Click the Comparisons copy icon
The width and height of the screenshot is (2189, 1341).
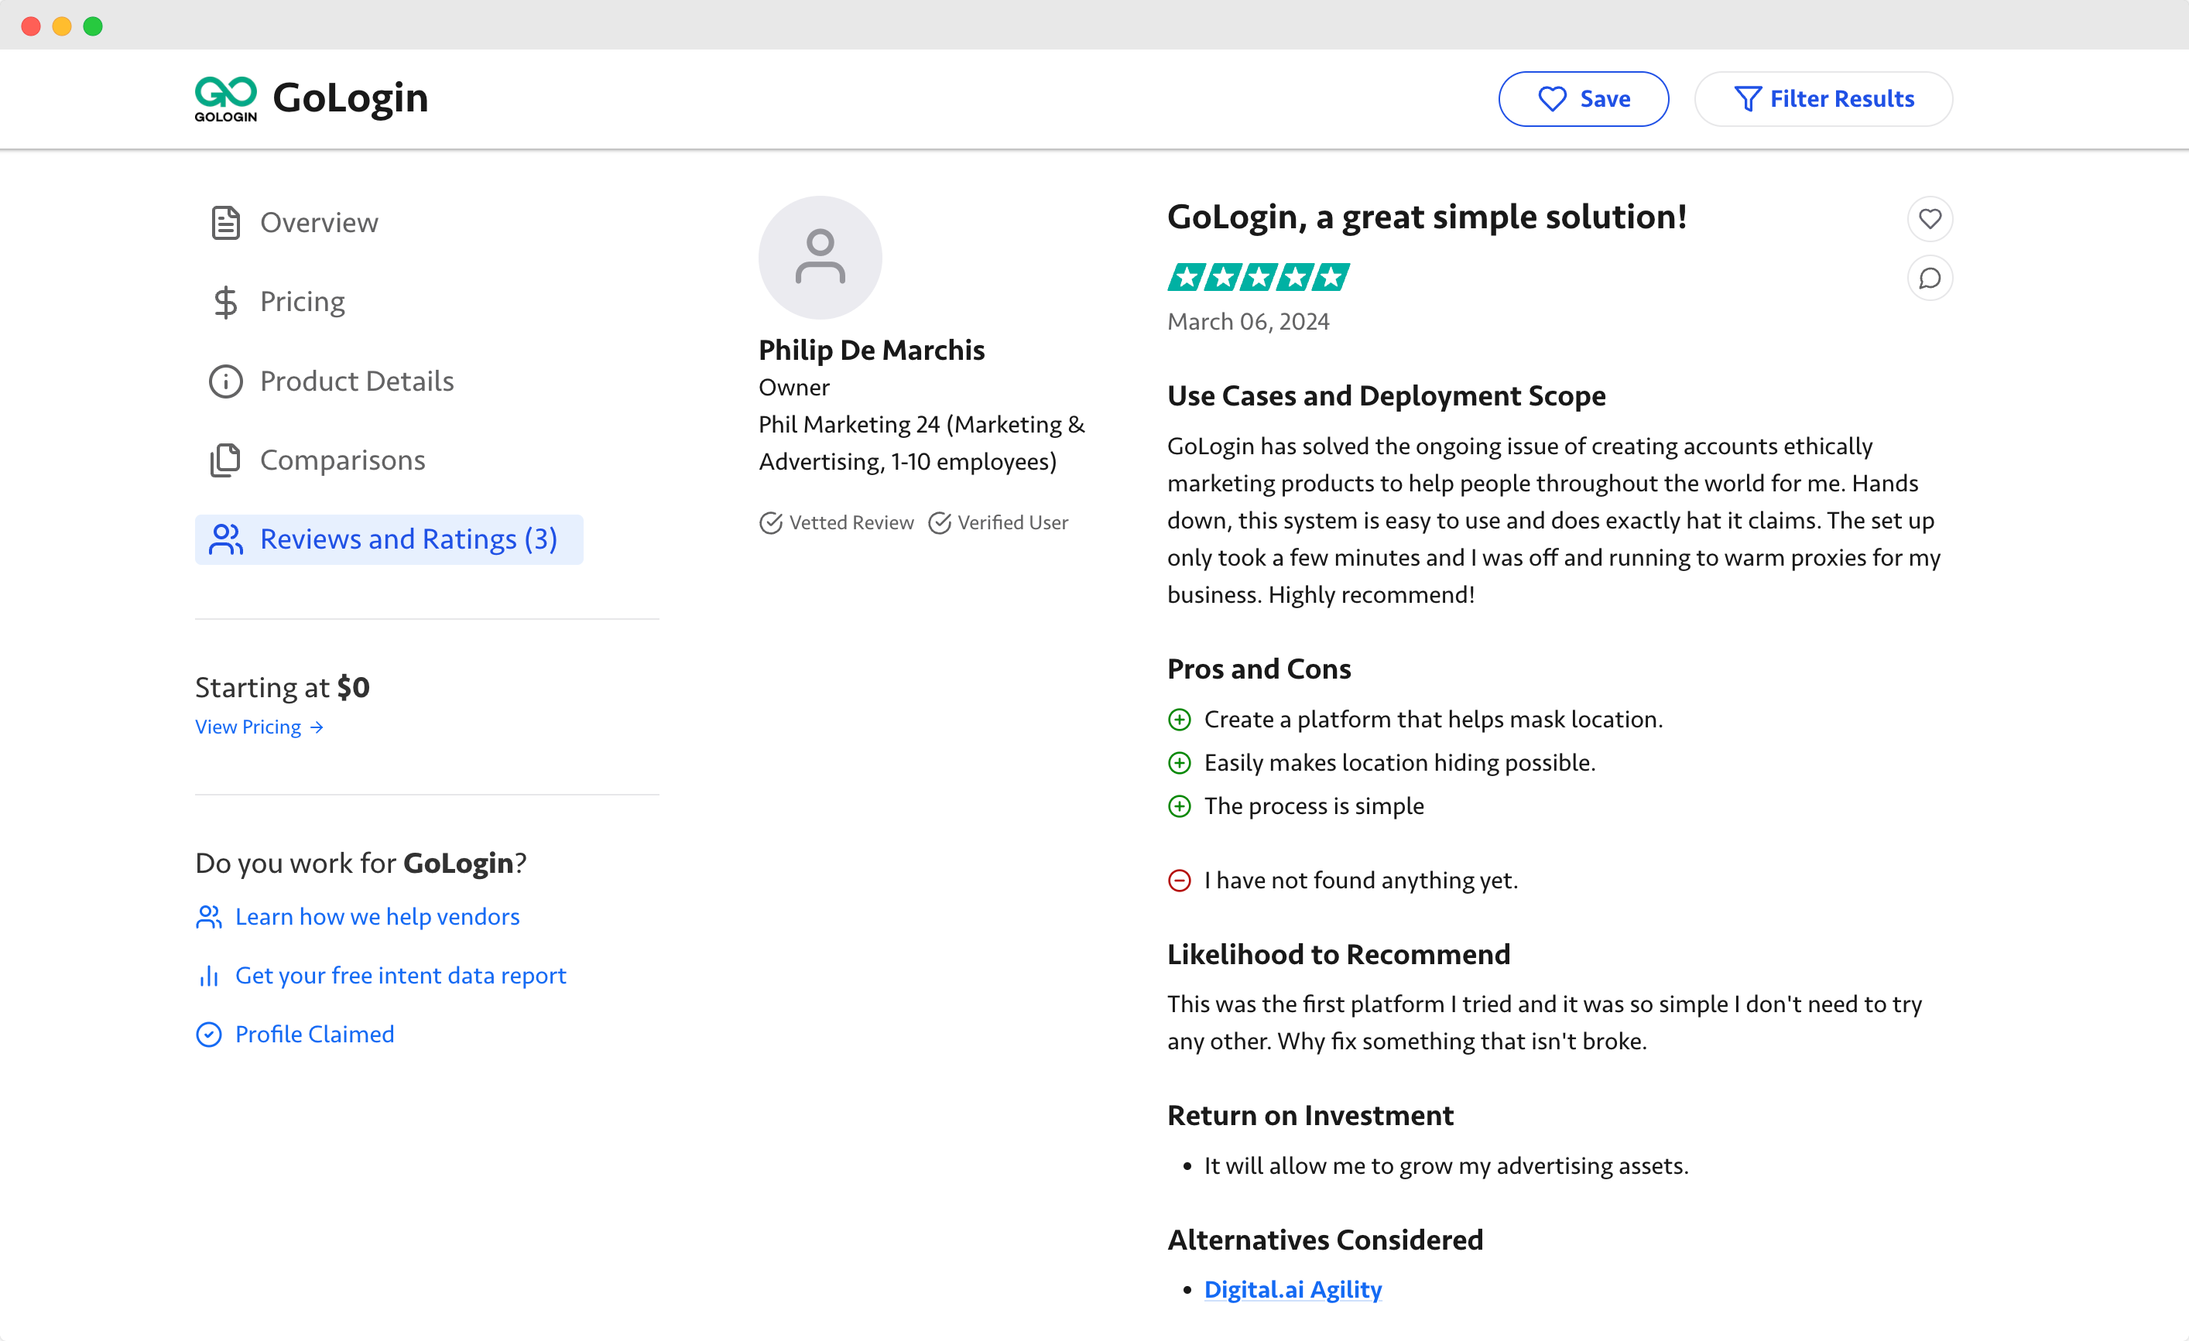(226, 460)
